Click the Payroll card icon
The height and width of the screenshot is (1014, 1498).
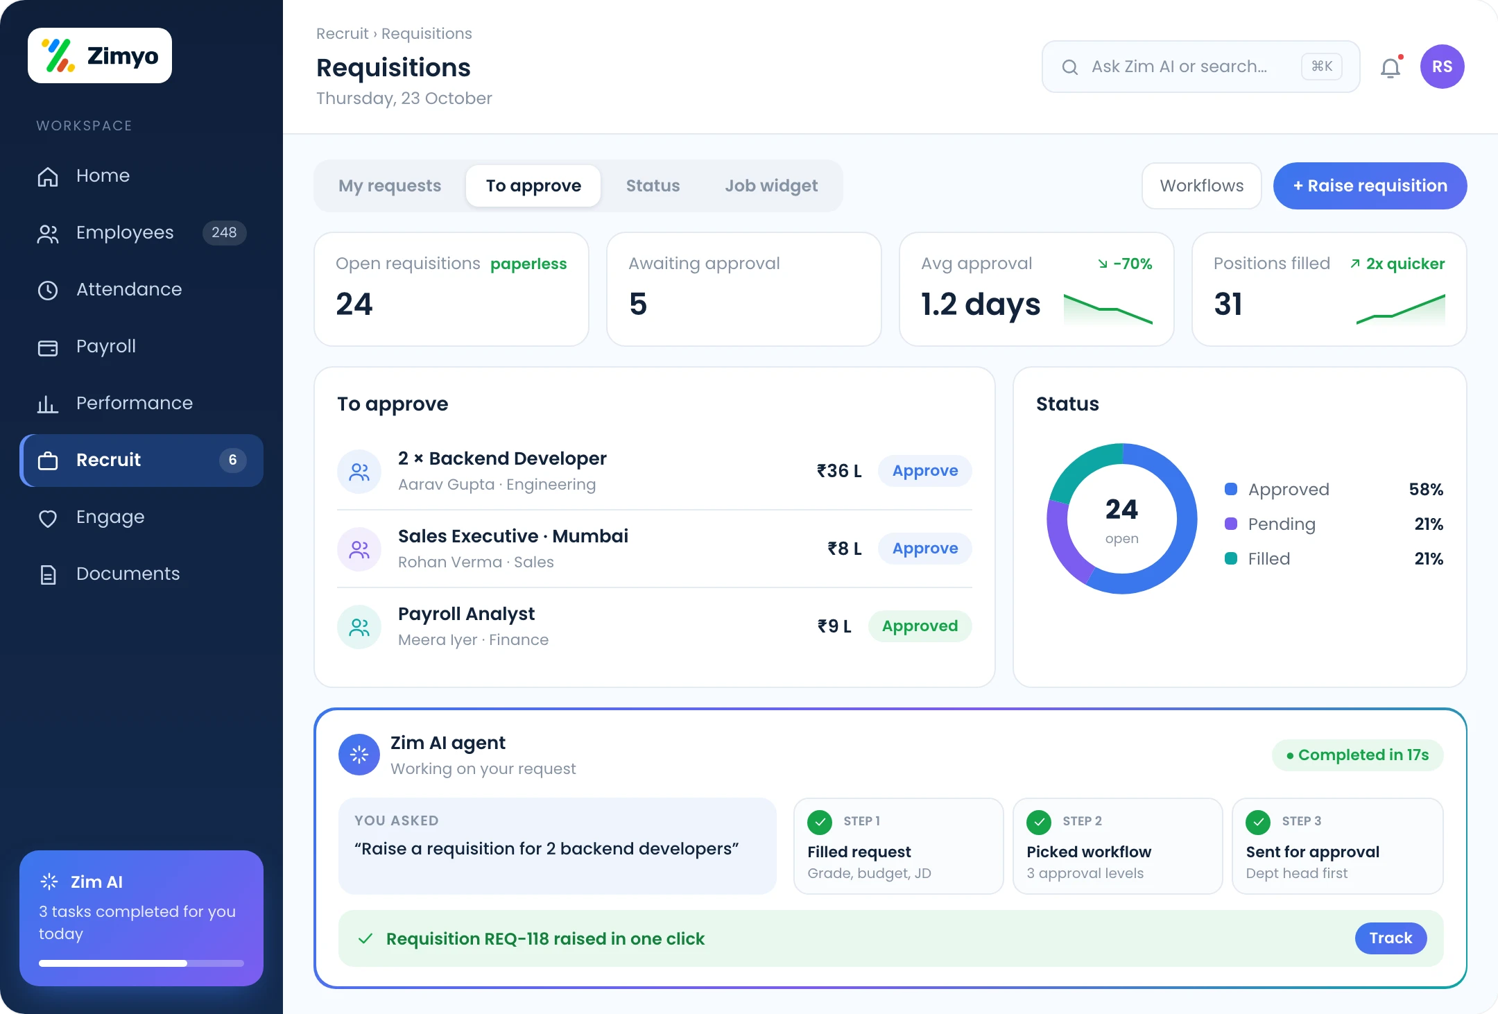48,347
